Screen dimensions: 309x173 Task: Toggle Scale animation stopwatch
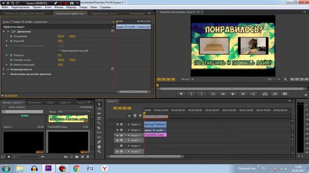tap(11, 41)
